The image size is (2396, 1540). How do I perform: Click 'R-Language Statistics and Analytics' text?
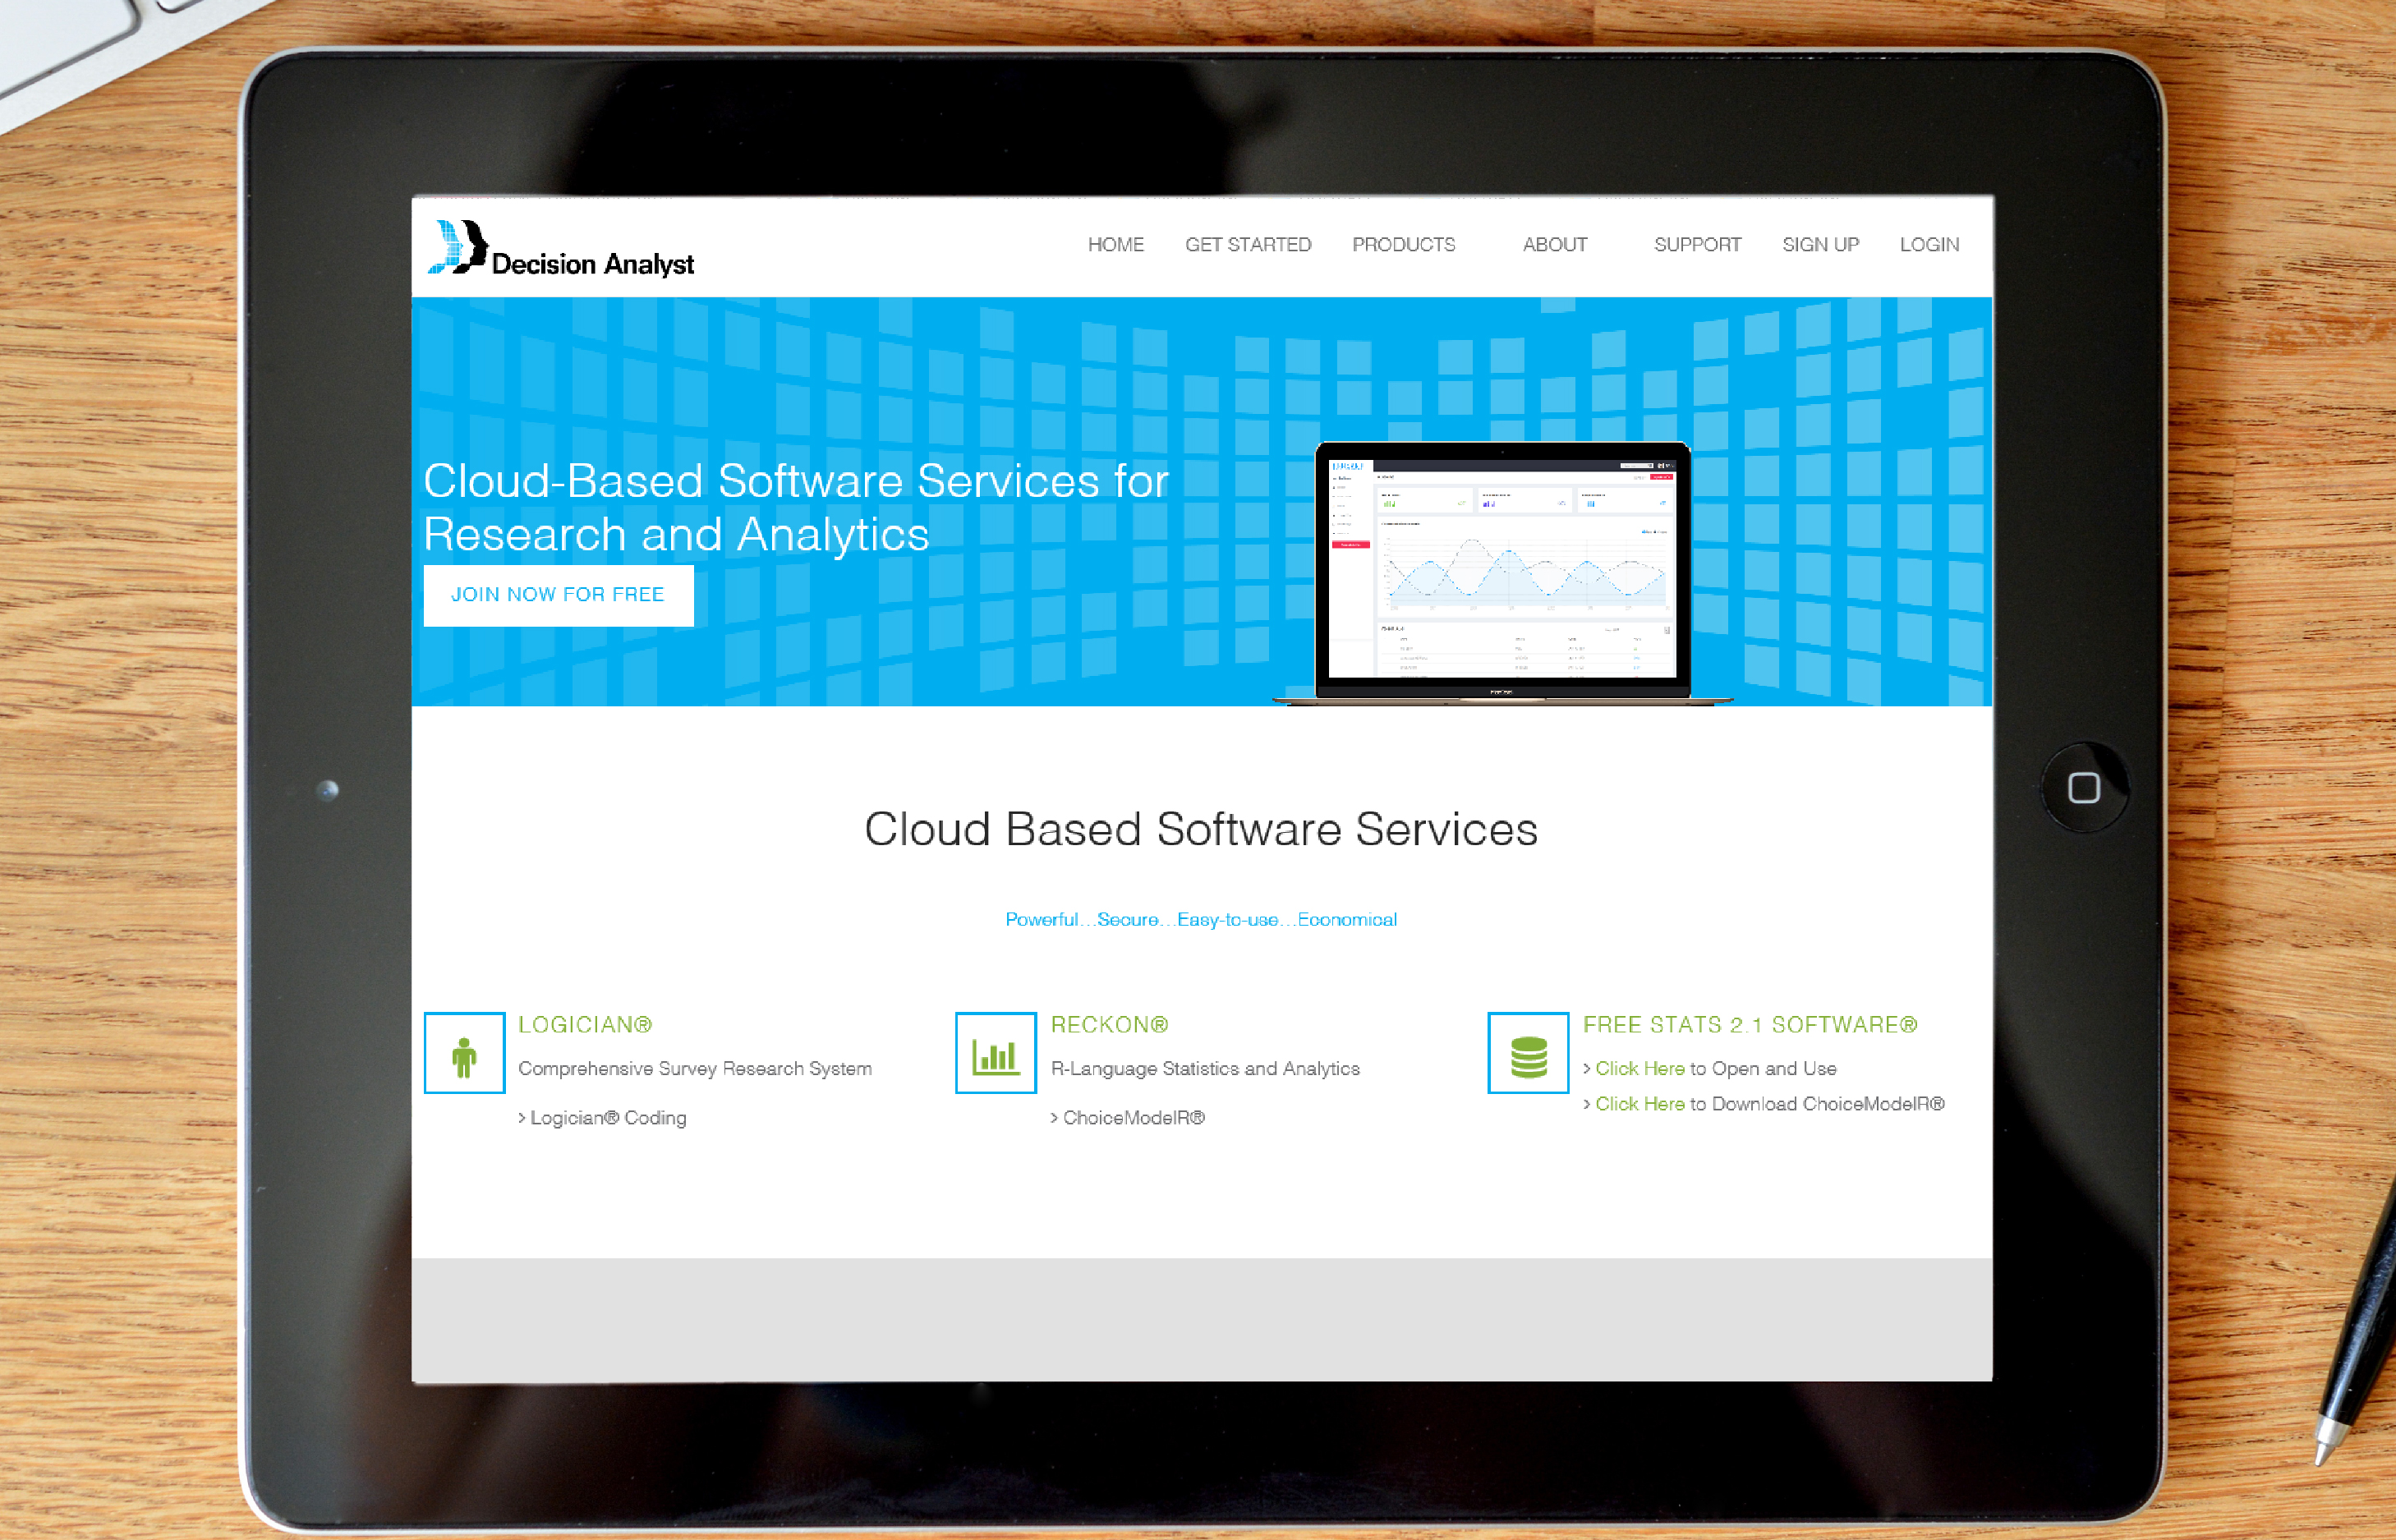click(x=1205, y=1069)
